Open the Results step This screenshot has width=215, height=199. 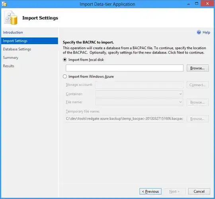8,66
